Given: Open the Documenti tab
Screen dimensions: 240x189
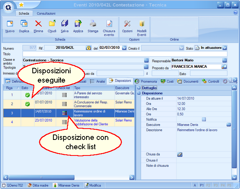Looking at the screenshot, I should point(188,81).
